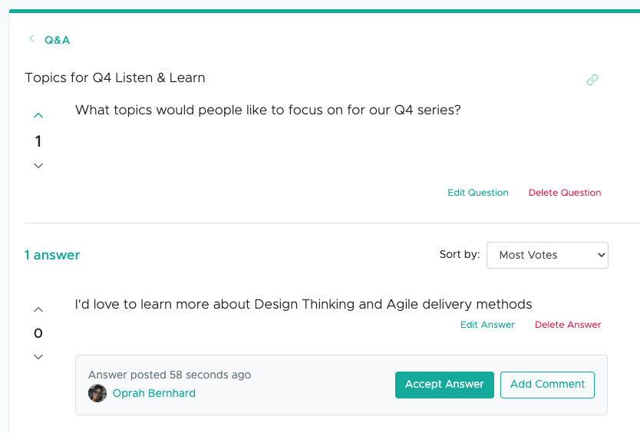The width and height of the screenshot is (640, 433).
Task: Click the question title 'Topics for Q4 Listen & Learn'
Action: point(115,78)
